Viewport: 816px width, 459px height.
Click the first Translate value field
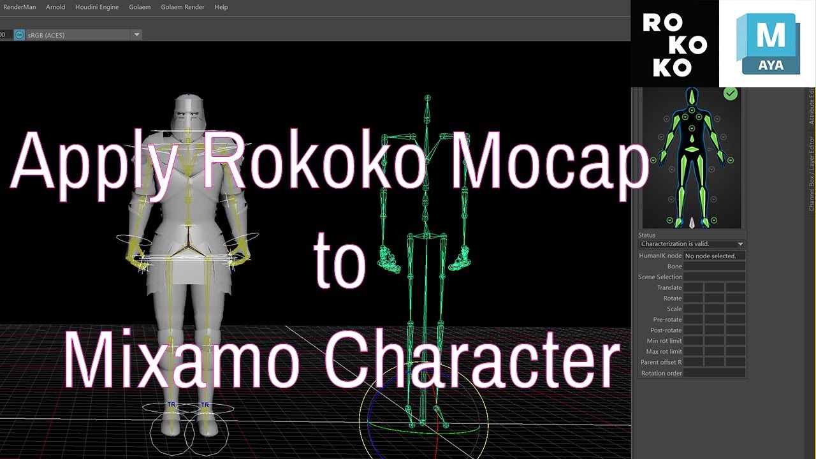click(694, 288)
